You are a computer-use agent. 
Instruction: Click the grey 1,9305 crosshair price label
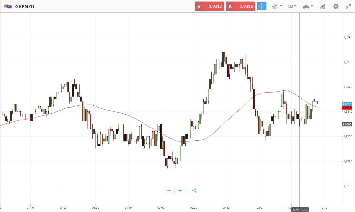(x=347, y=124)
